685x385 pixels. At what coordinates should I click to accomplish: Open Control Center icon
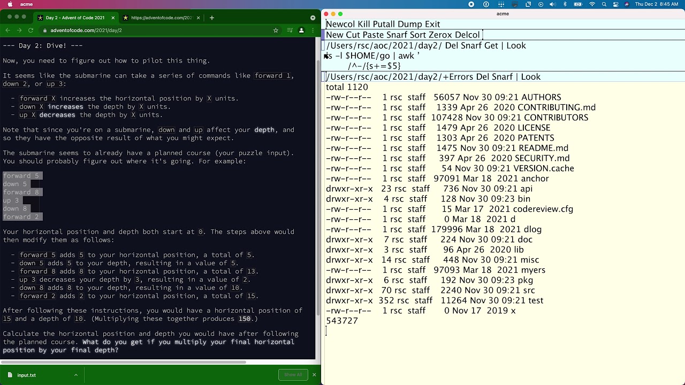pyautogui.click(x=615, y=4)
